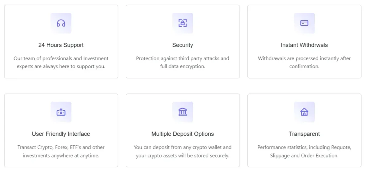Select the 24 Hours Support heading

pos(61,45)
